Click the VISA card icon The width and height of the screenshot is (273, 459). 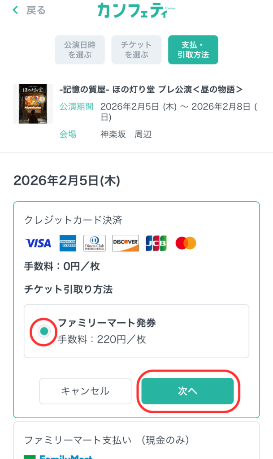tap(38, 243)
